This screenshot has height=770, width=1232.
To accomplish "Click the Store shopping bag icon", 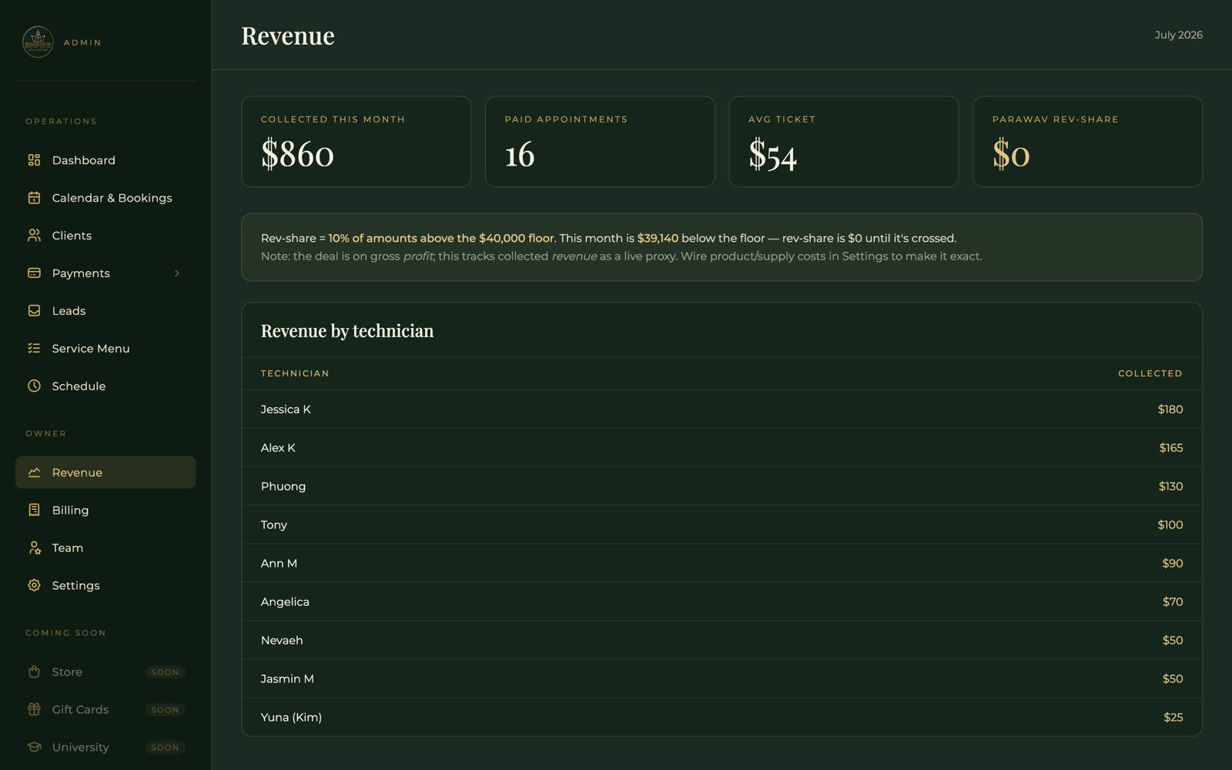I will pyautogui.click(x=34, y=672).
